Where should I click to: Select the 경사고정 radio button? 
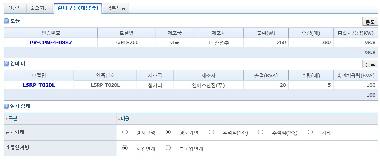pyautogui.click(x=125, y=132)
